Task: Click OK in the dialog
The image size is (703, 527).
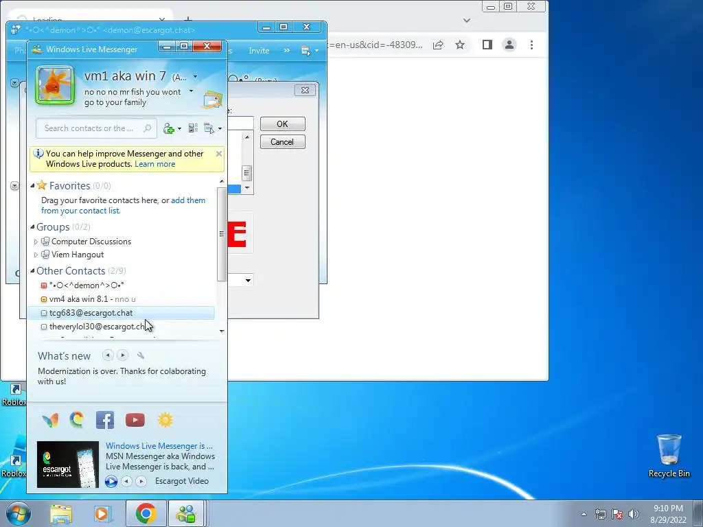Action: (282, 124)
